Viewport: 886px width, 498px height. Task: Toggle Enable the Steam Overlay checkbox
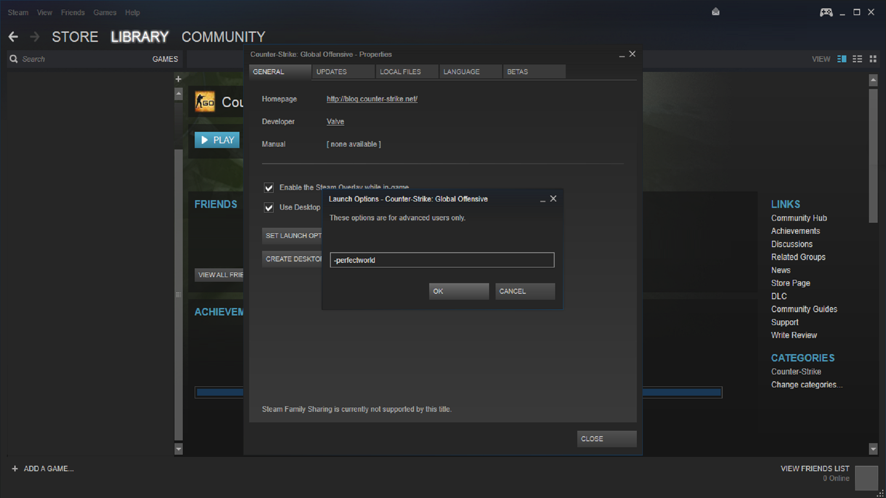(x=269, y=188)
